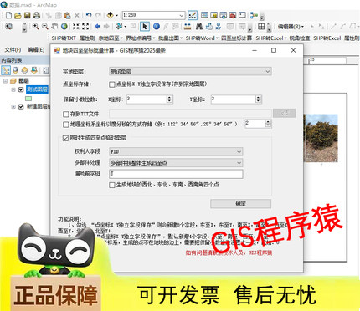Select the Zoom In tool
Viewport: 360px width, 311px height.
(x=35, y=27)
